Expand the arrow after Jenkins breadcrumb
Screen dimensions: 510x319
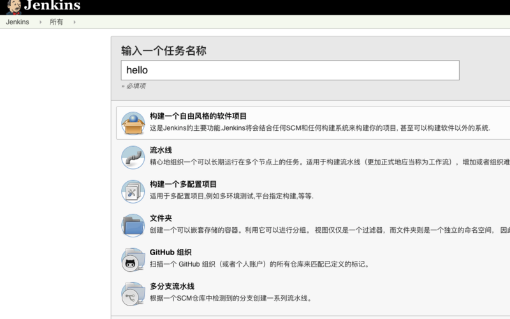[x=40, y=22]
